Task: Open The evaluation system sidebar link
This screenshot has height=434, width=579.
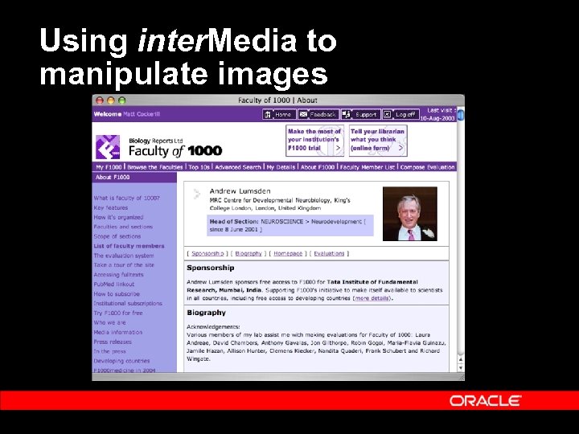Action: click(124, 256)
